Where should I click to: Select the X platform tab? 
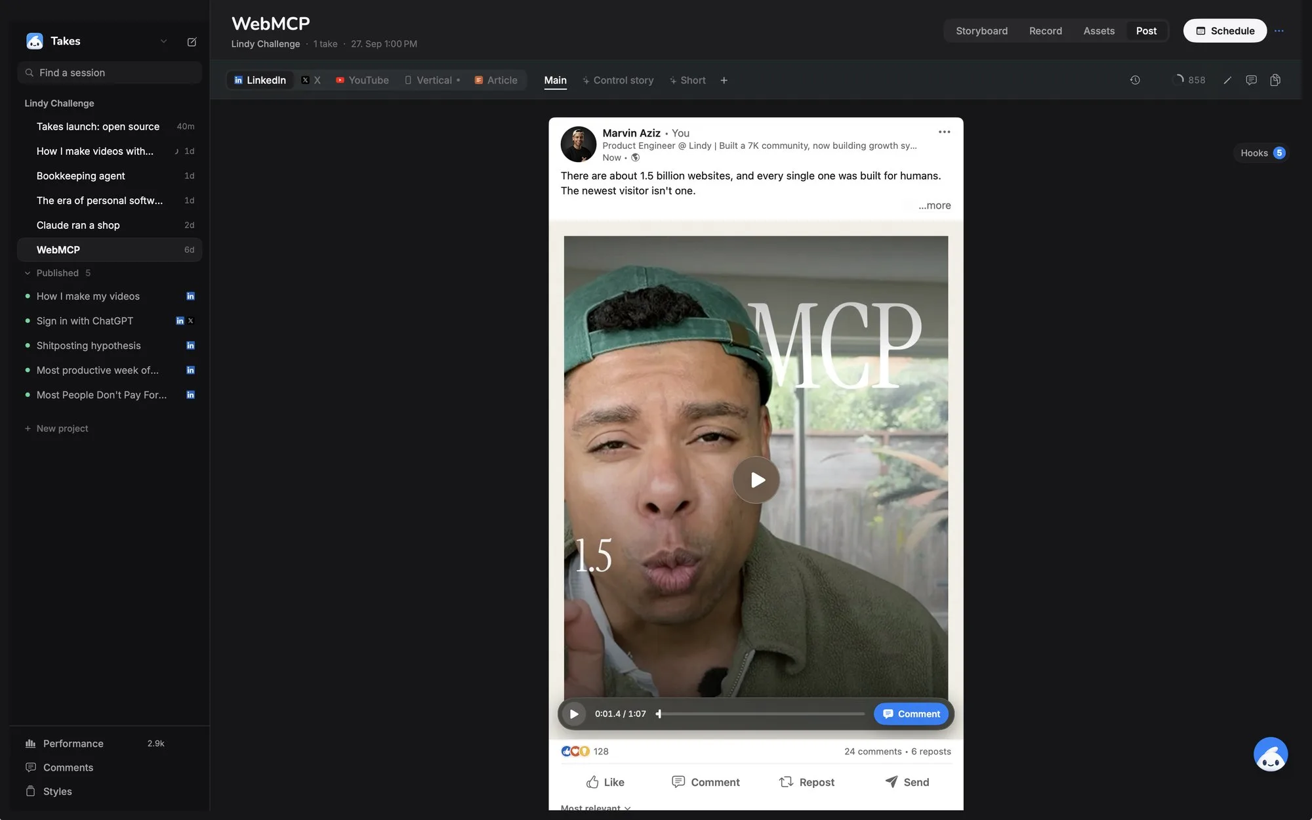[311, 80]
